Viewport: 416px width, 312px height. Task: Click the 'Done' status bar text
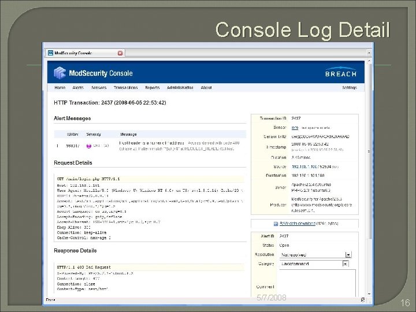50,300
